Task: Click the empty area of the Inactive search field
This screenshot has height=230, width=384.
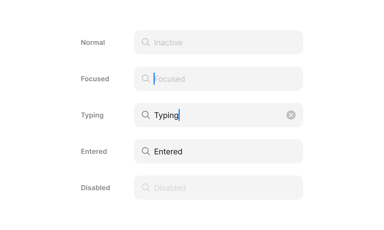Action: 240,42
